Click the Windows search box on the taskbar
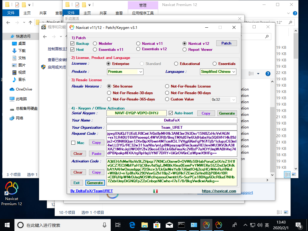 [x=62, y=225]
